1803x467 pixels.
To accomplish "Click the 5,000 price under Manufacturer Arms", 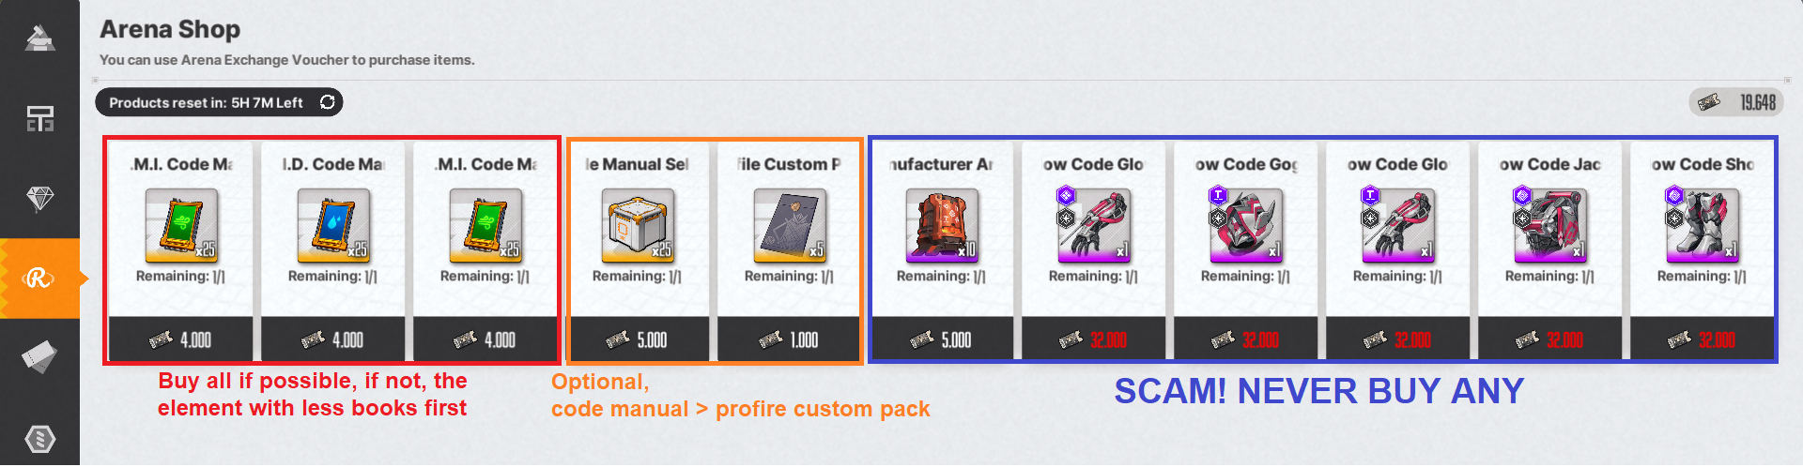I will (x=942, y=339).
